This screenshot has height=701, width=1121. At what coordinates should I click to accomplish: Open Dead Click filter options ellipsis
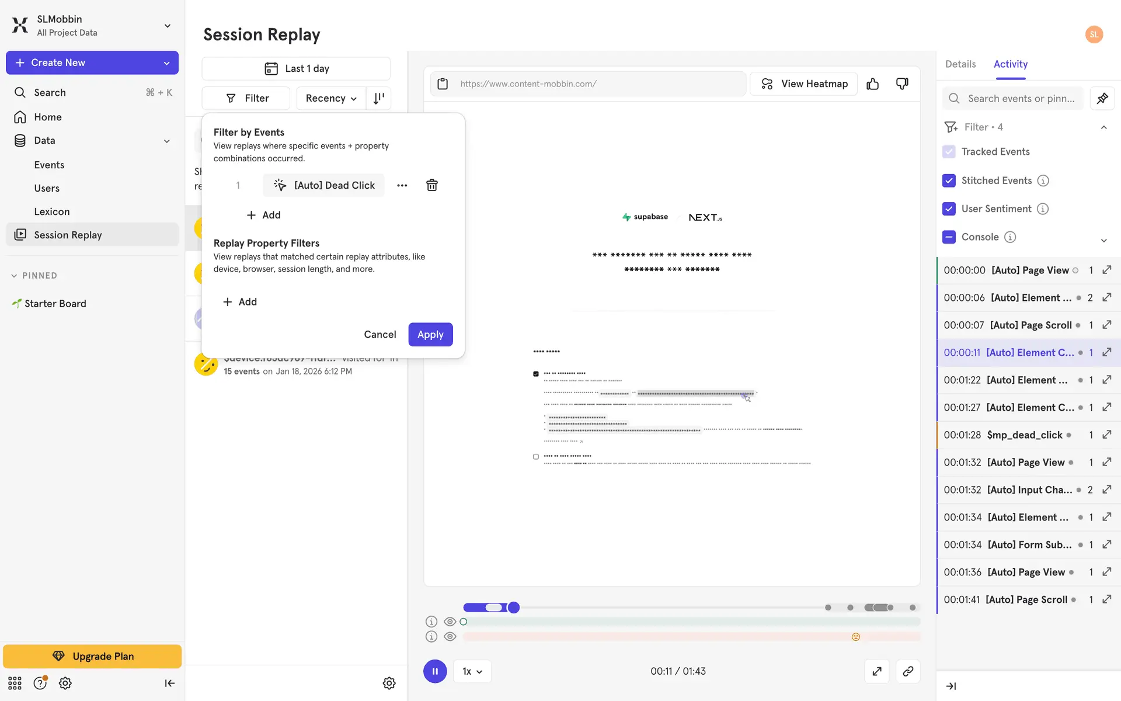402,185
